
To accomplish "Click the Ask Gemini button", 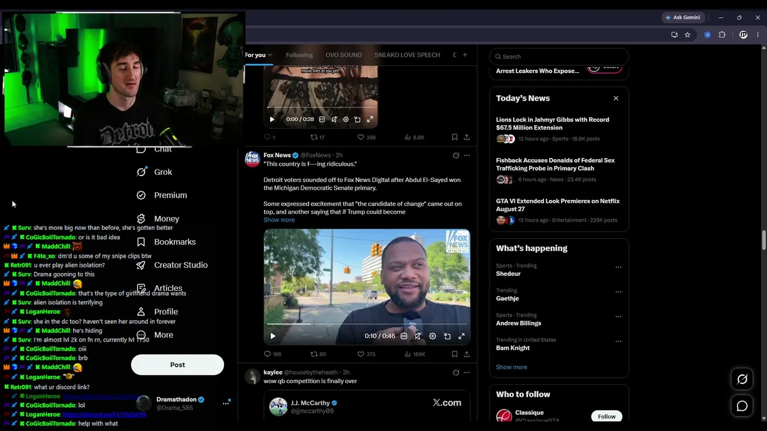I will tap(683, 17).
